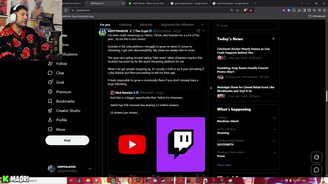Click the zoom magnifier icon in the address bar

click(232, 10)
